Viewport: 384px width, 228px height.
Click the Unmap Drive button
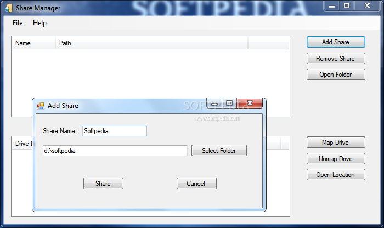[336, 159]
